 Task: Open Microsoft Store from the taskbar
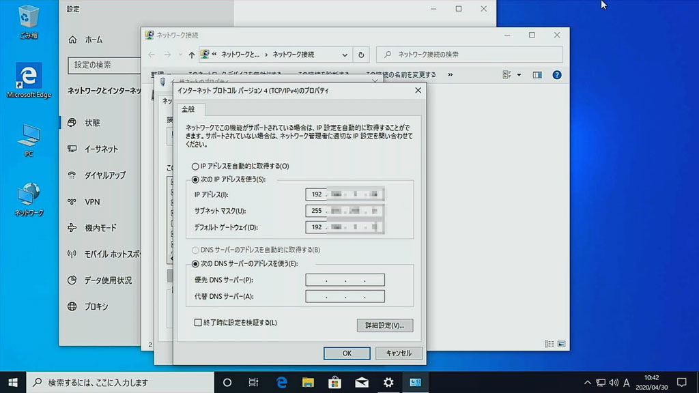334,382
